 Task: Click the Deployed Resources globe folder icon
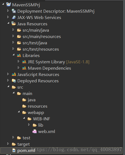[x=14, y=81]
